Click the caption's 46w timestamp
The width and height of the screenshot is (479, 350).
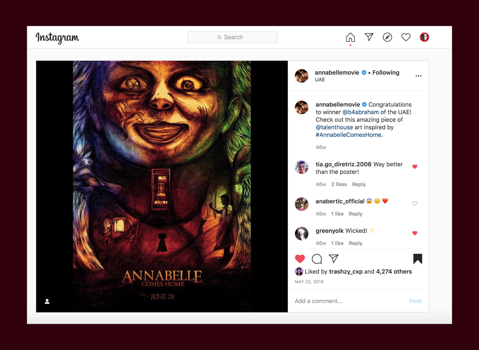point(321,147)
